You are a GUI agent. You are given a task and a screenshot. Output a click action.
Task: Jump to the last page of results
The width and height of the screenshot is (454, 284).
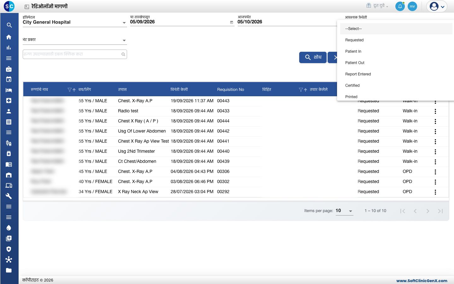(440, 211)
